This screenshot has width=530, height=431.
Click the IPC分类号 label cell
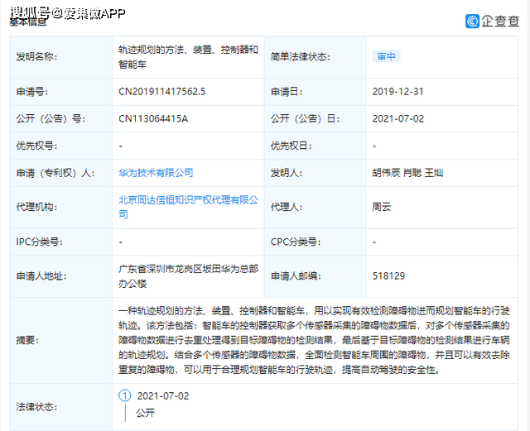coord(60,242)
